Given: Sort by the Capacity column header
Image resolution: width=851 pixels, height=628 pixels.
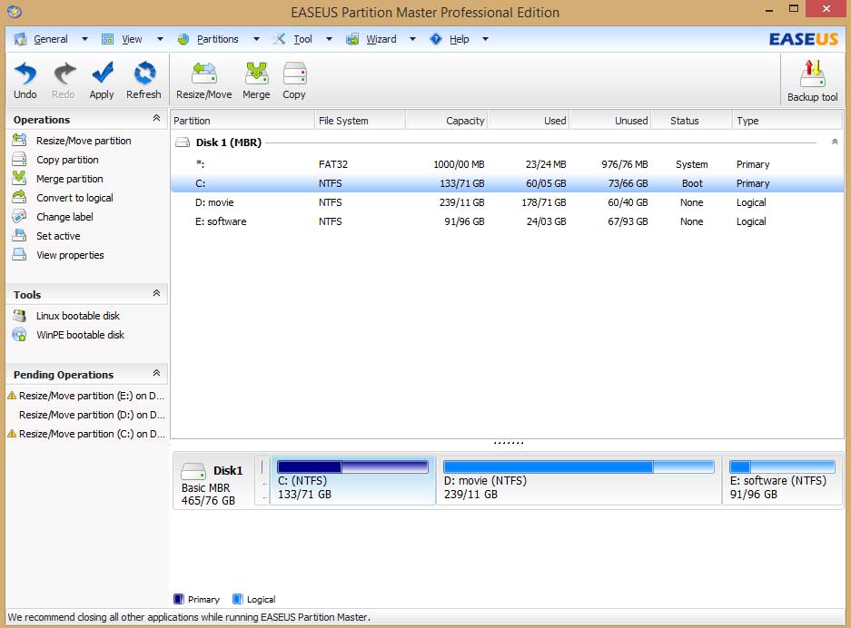Looking at the screenshot, I should [446, 121].
